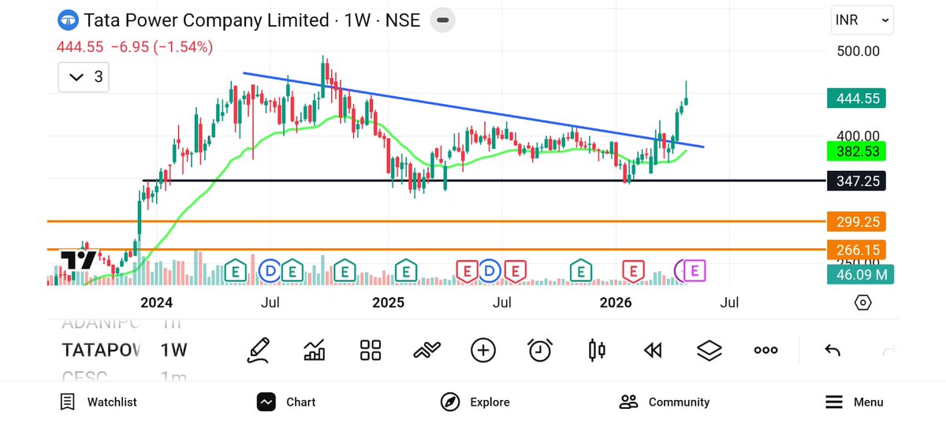946x423 pixels.
Task: Select the TATAPOW 1W watchlist row
Action: (x=125, y=351)
